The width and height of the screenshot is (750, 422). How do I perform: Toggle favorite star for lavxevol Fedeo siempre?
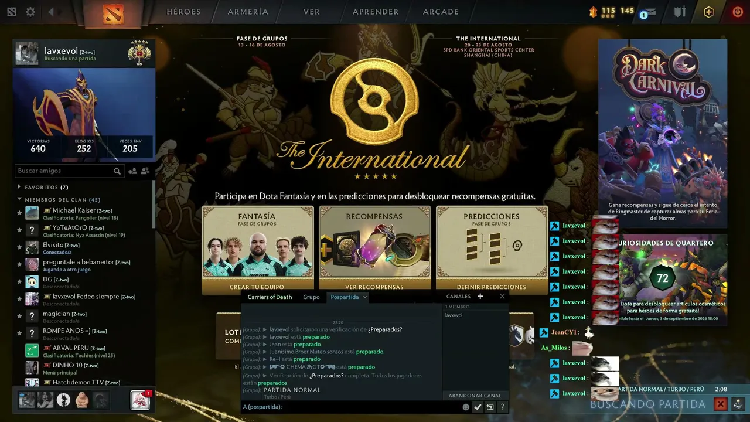click(20, 299)
